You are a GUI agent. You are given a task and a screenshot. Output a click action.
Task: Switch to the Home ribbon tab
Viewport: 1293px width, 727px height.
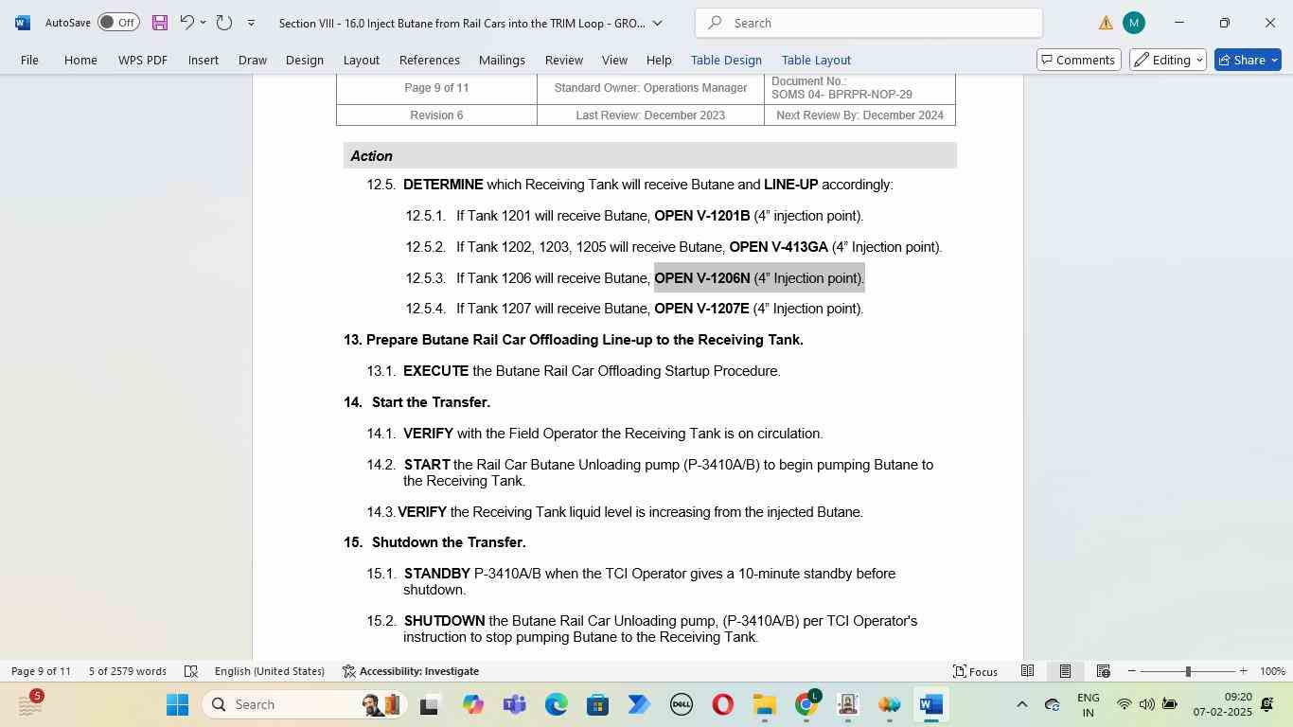click(x=80, y=60)
